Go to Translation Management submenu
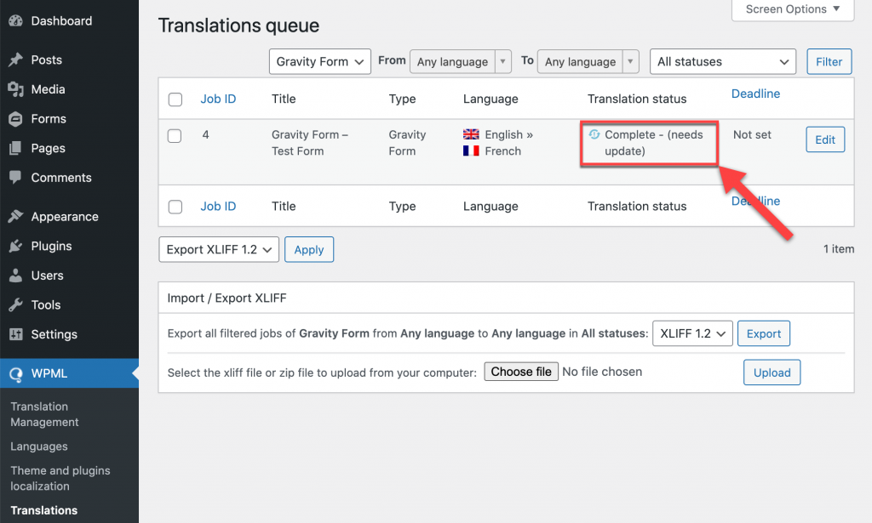The height and width of the screenshot is (523, 872). pyautogui.click(x=44, y=414)
